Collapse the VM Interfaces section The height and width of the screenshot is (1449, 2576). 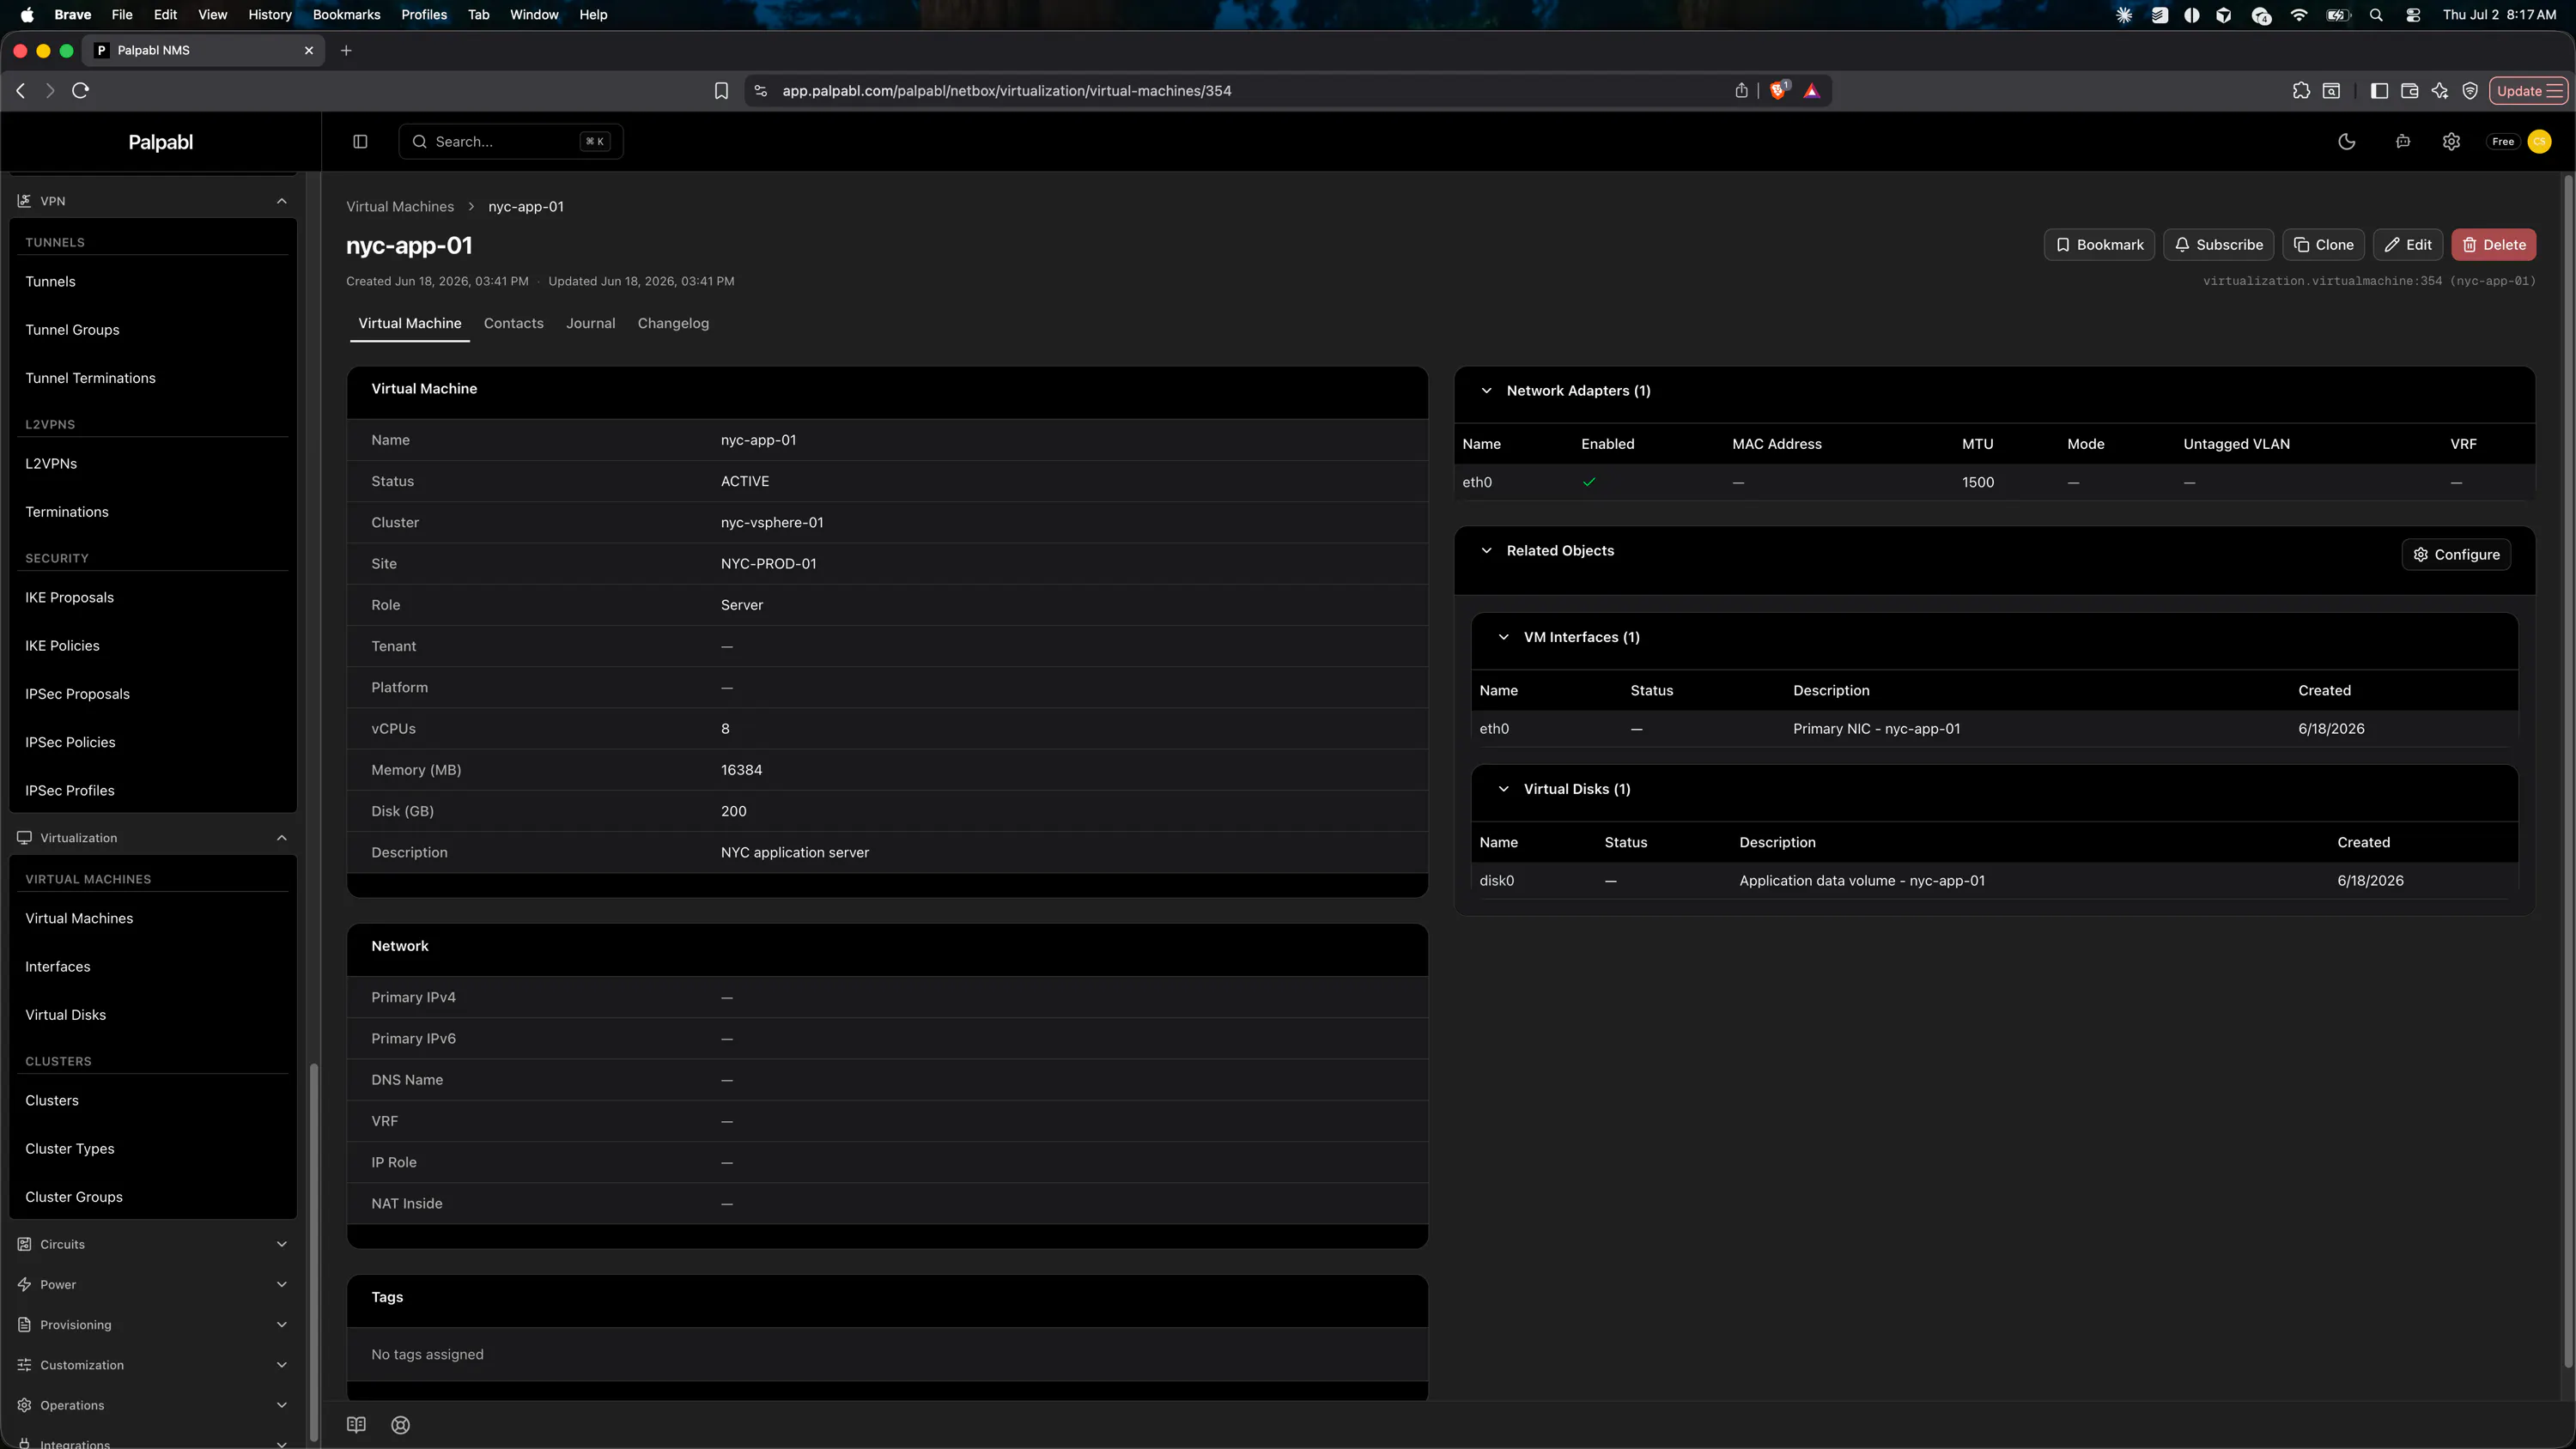click(x=1503, y=637)
